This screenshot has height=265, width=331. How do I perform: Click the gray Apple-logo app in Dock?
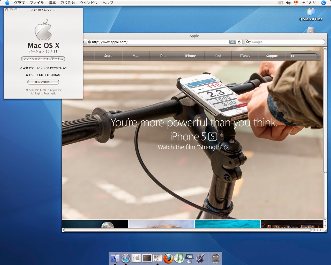136,258
